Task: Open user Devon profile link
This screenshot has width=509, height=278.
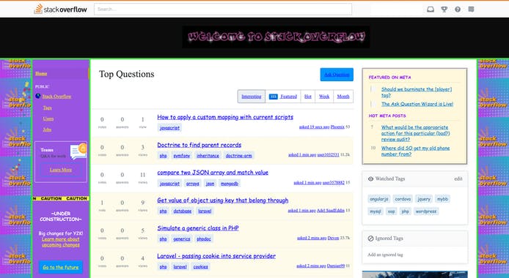Action: (333, 238)
